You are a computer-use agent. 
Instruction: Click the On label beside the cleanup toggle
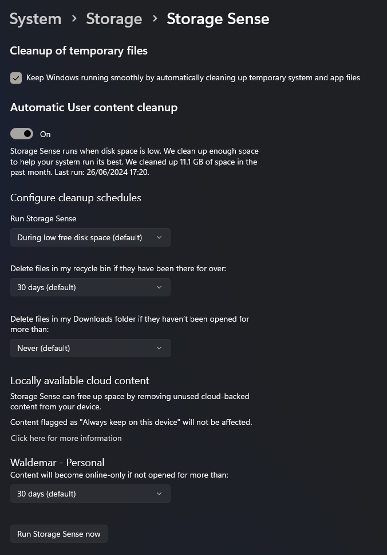pyautogui.click(x=45, y=134)
